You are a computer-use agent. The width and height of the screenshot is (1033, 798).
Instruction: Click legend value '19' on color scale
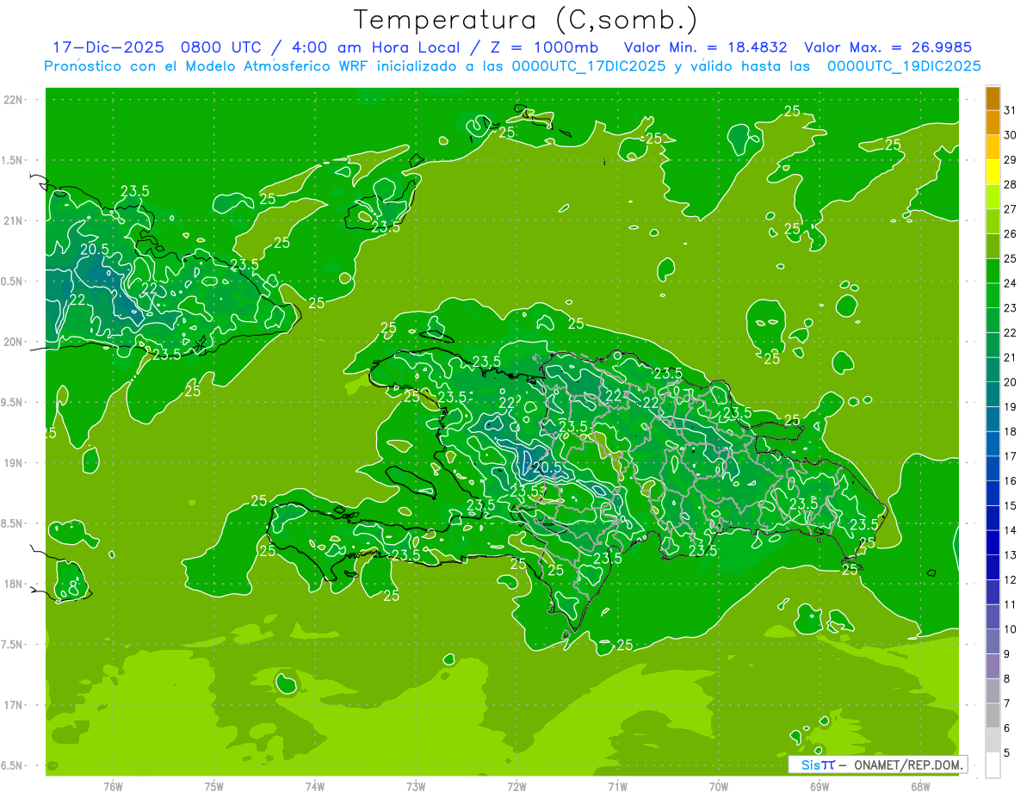point(1011,407)
